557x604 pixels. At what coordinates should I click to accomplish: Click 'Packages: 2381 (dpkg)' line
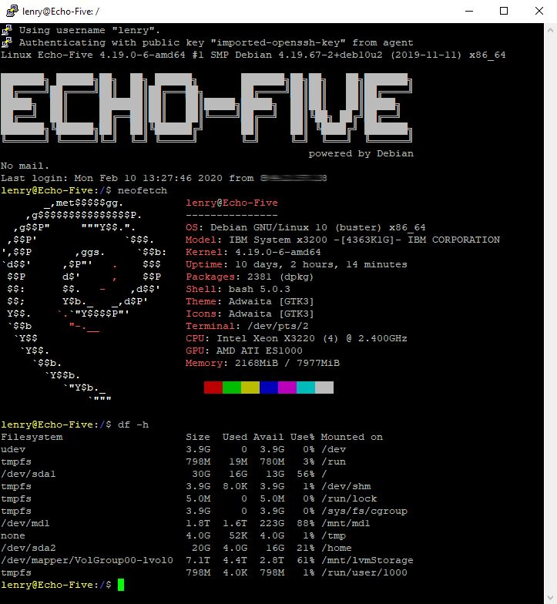(x=250, y=277)
